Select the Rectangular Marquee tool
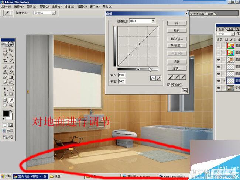Image resolution: width=240 pixels, height=180 pixels. click(5, 50)
